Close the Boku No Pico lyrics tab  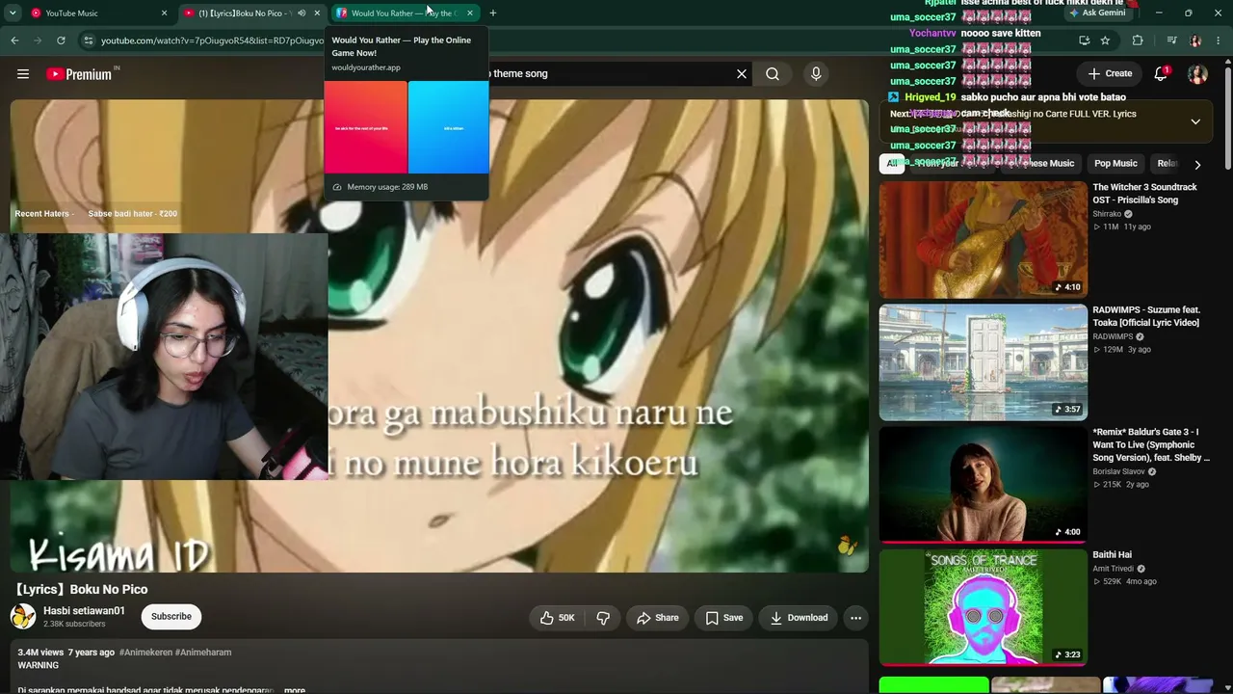point(317,13)
